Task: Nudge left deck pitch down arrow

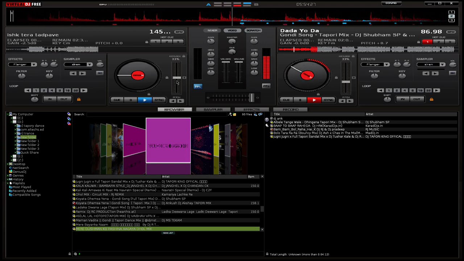Action: click(173, 101)
